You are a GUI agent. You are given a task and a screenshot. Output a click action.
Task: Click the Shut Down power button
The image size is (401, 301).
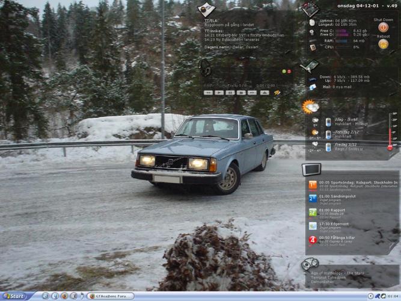383,27
